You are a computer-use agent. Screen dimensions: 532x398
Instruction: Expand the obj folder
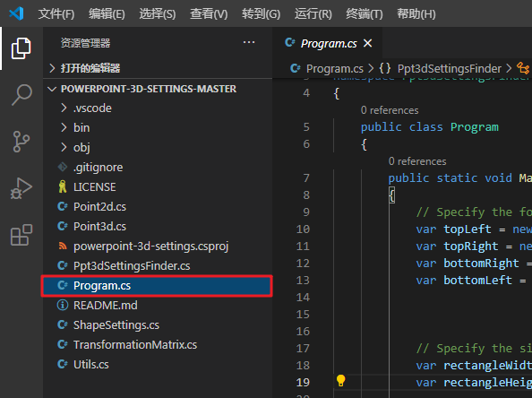64,147
